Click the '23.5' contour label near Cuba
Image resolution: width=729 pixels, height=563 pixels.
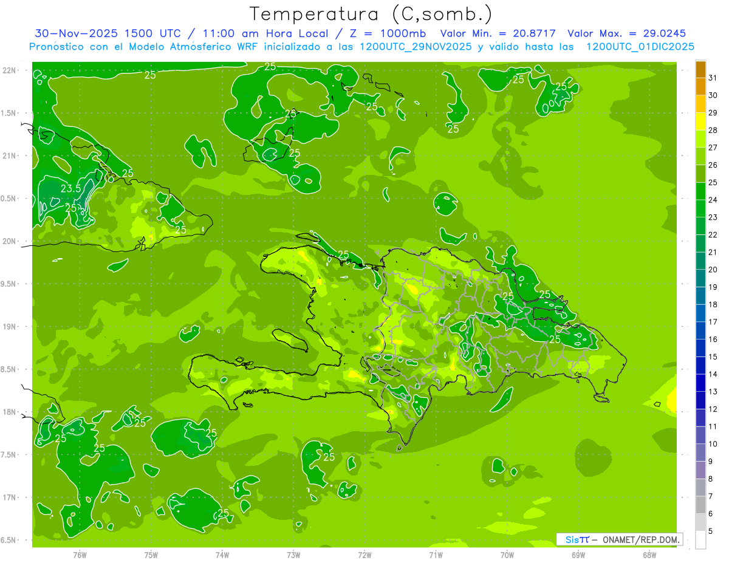coord(70,189)
